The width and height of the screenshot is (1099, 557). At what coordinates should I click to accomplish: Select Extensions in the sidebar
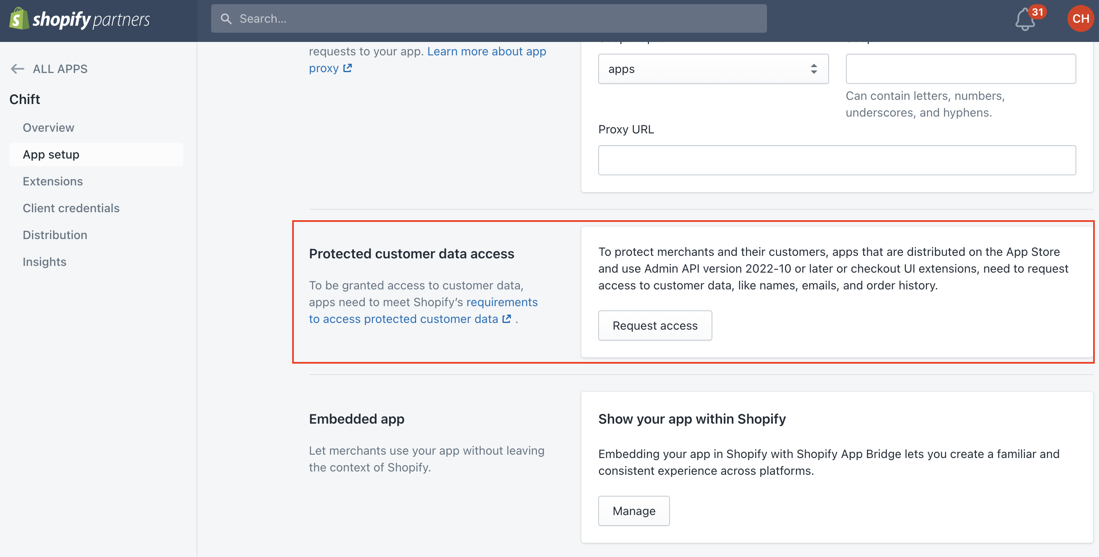pos(52,181)
